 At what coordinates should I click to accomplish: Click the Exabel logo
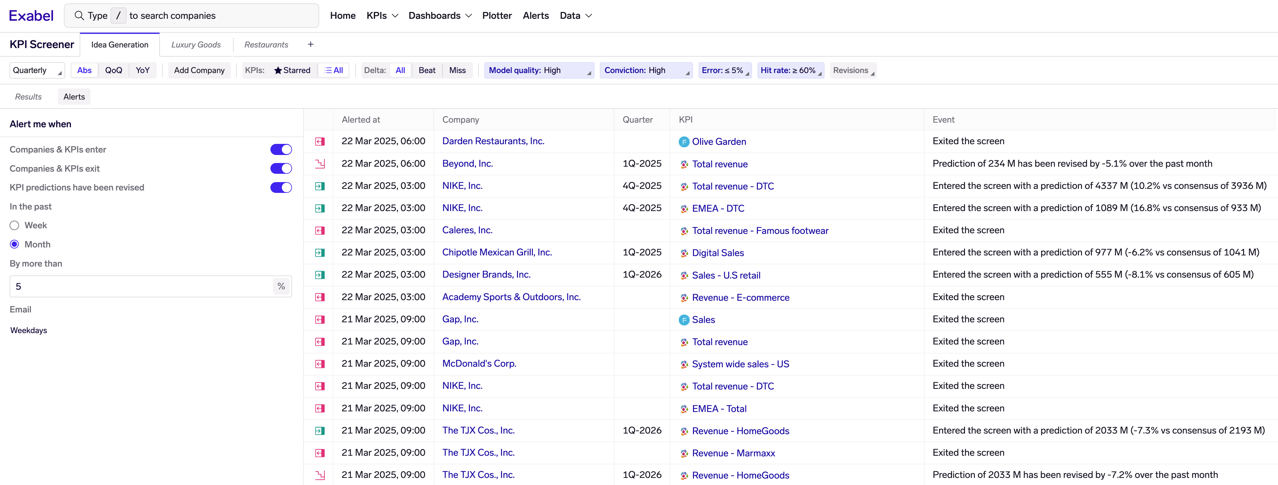[31, 16]
